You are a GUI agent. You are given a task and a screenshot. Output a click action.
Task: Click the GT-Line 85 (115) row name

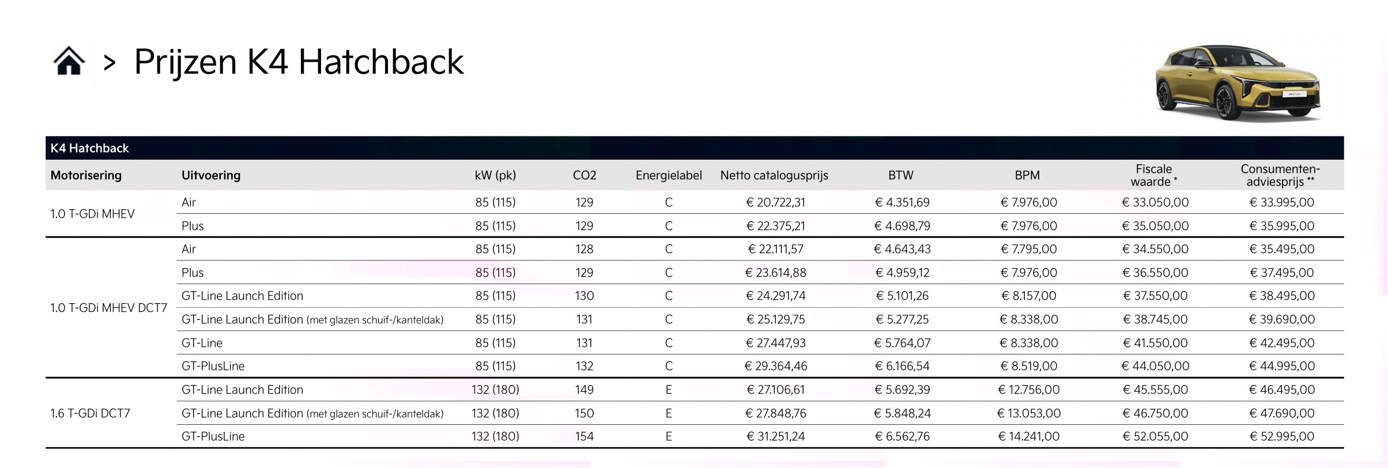coord(202,343)
